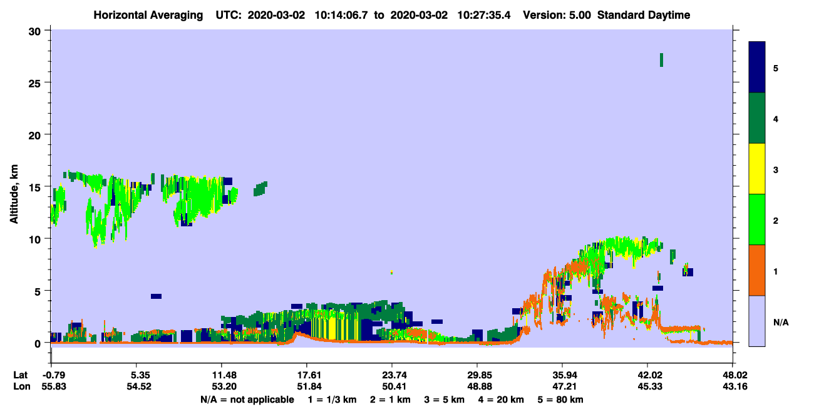814x417 pixels.
Task: Click the 'Standard Daytime' text in title
Action: tap(644, 15)
